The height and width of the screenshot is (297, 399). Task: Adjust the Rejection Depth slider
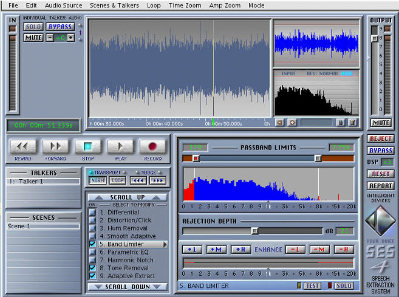(x=255, y=231)
